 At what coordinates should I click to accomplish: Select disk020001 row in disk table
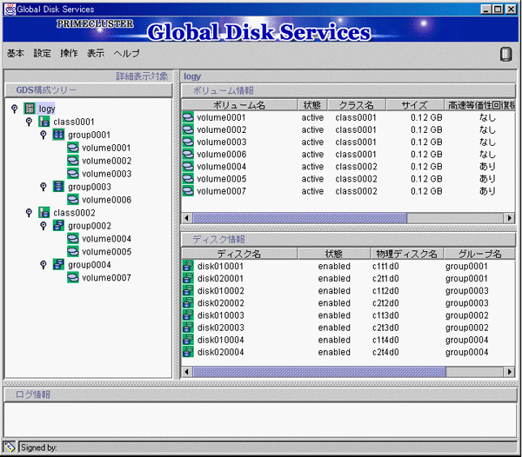(348, 279)
